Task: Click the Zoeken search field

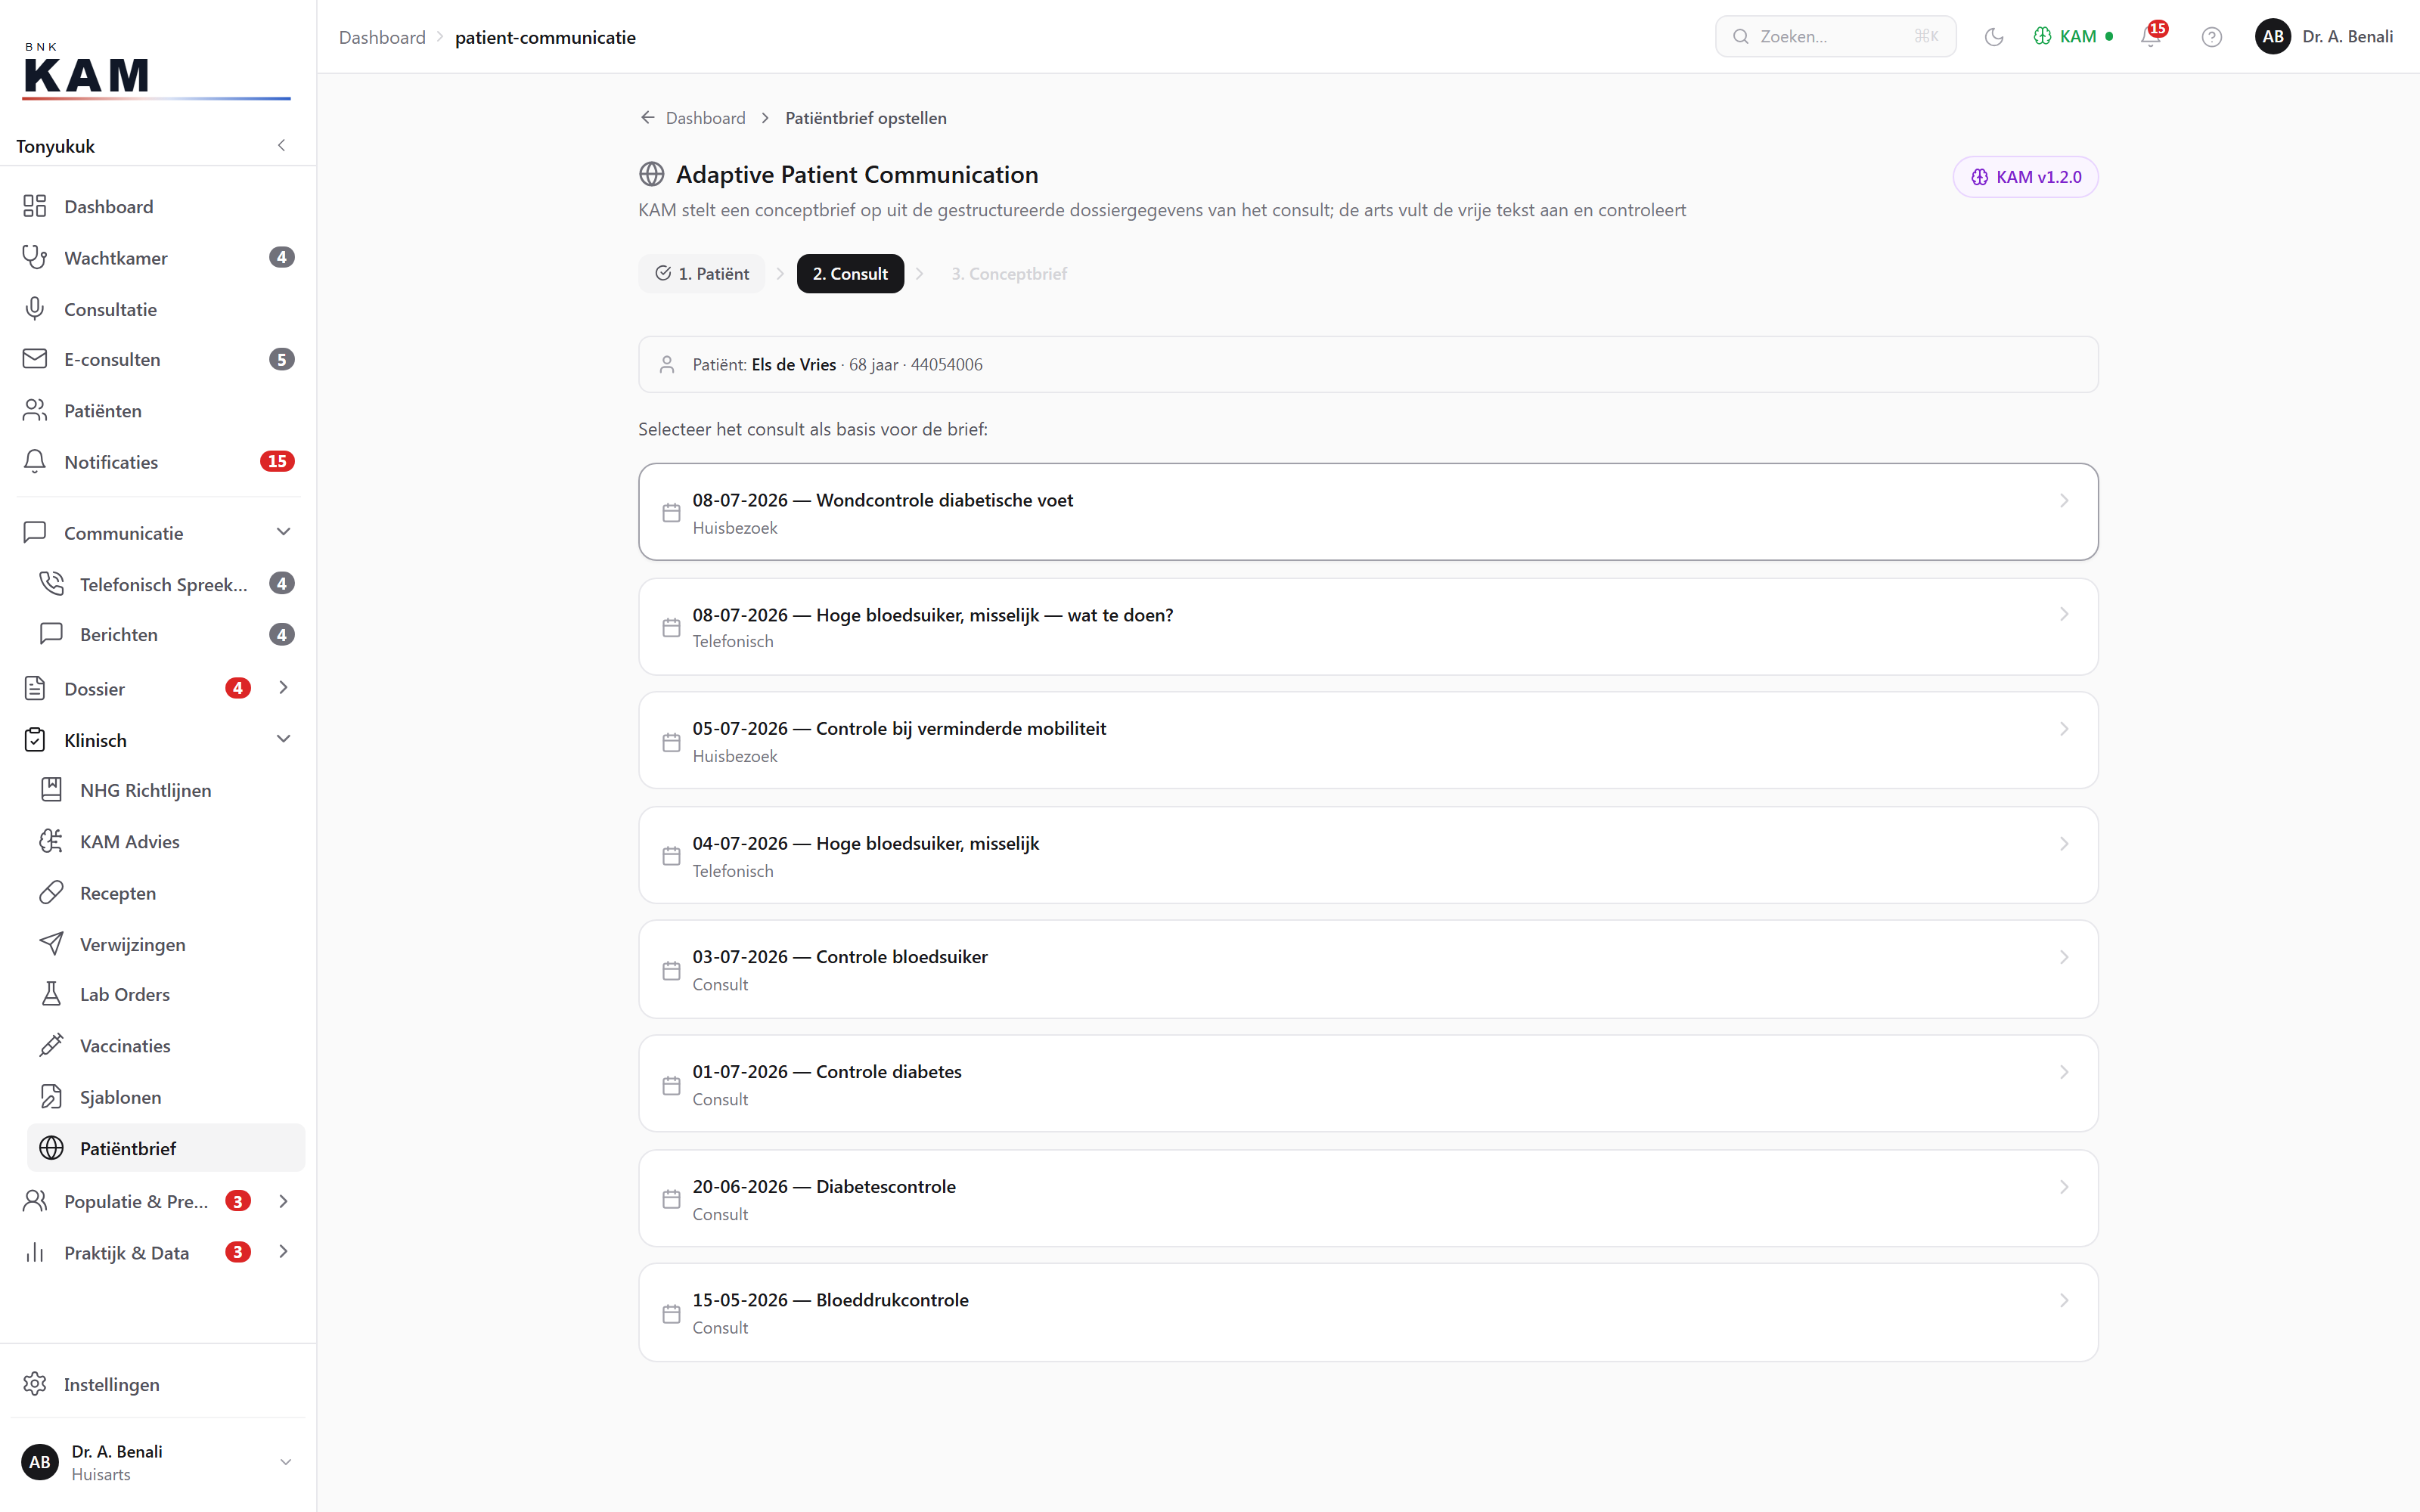Action: (x=1836, y=37)
